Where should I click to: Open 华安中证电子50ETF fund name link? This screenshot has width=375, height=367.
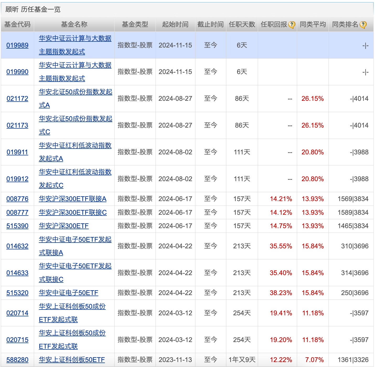[68, 293]
